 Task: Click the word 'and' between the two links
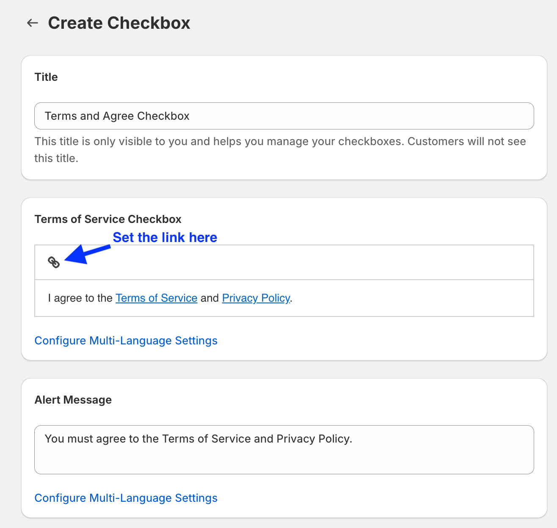[210, 298]
